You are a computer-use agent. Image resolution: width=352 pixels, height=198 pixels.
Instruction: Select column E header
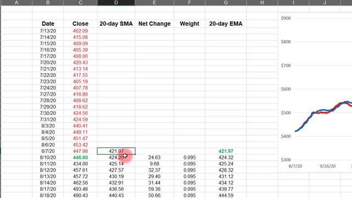point(155,3)
